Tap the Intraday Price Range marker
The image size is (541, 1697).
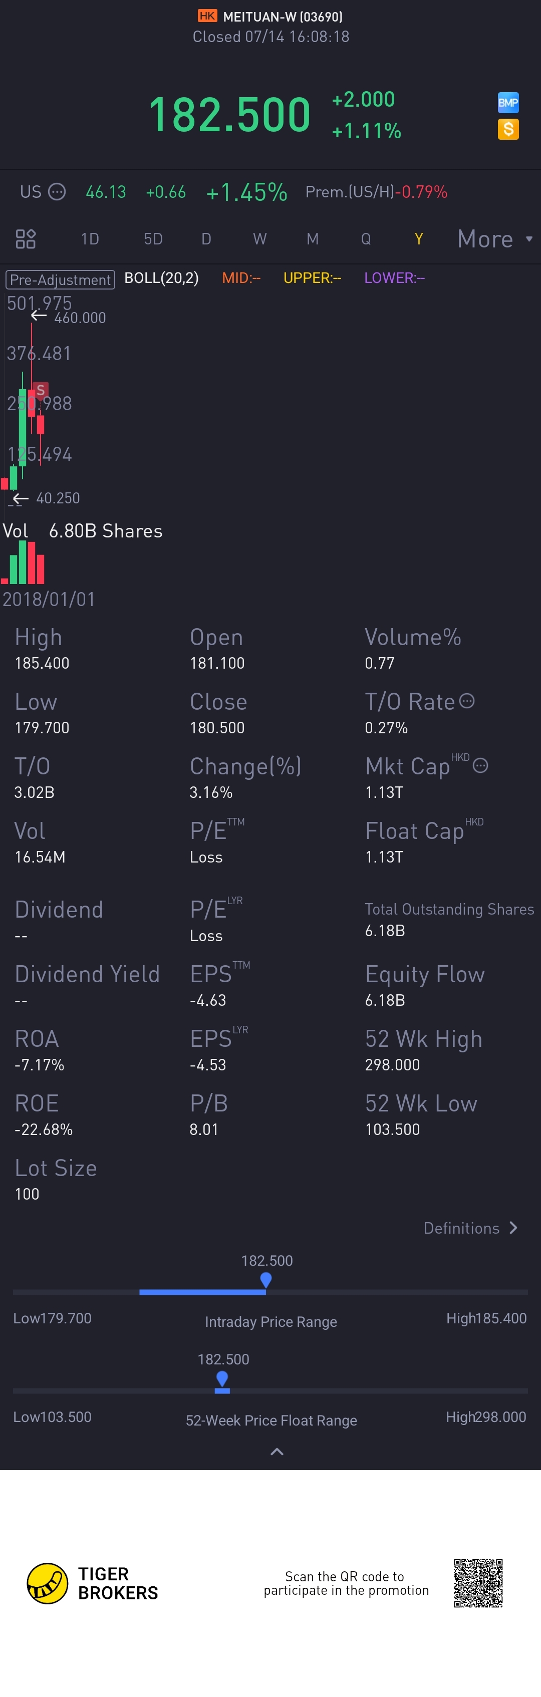click(x=265, y=1279)
